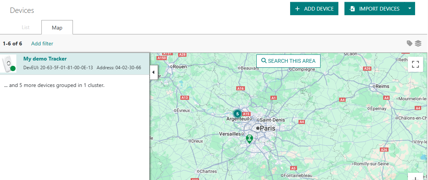Viewport: 428px width, 180px height.
Task: Open the map layers icon
Action: coord(418,43)
